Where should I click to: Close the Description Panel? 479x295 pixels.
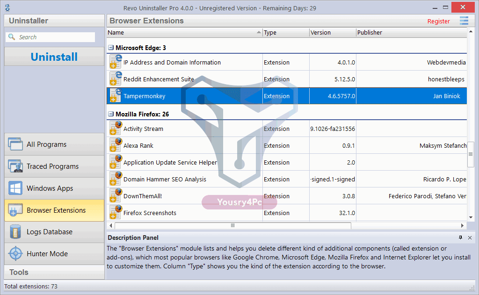point(470,237)
